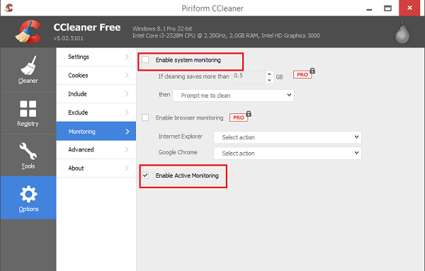Open the 'Prompt me to clean' dropdown
Screen dimensions: 425x271
(233, 96)
